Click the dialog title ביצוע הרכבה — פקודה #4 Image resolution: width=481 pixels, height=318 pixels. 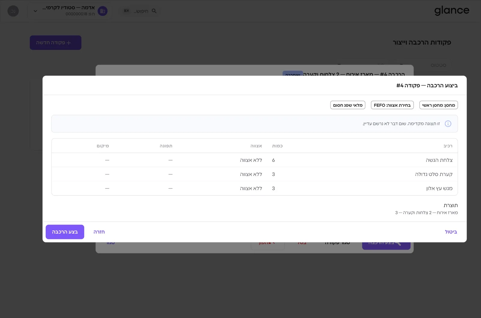click(427, 86)
